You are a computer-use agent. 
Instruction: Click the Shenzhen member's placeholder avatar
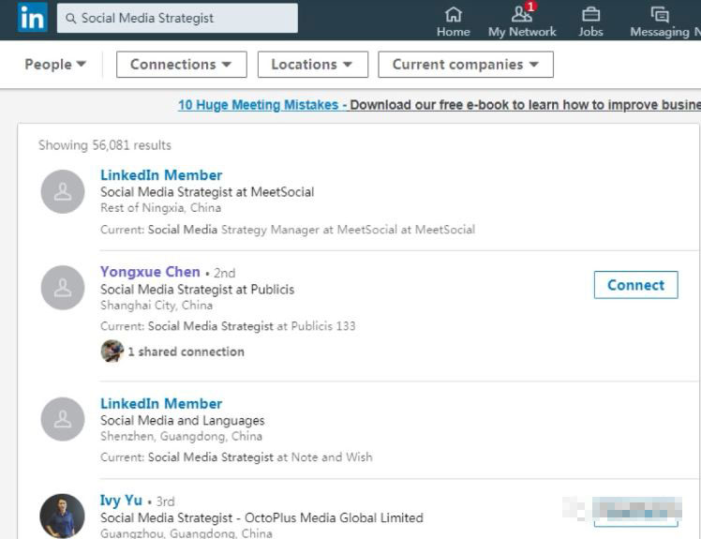[x=63, y=419]
